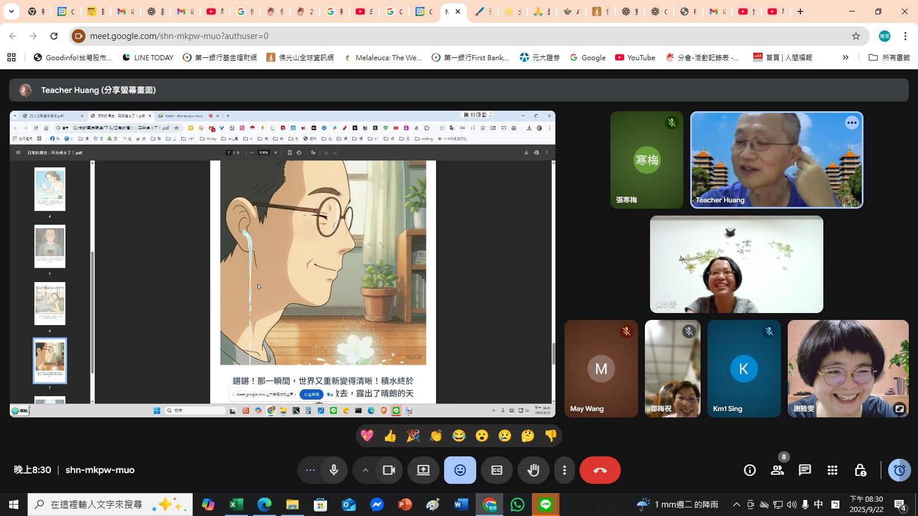Click the present screen share button
The height and width of the screenshot is (516, 918).
(423, 470)
